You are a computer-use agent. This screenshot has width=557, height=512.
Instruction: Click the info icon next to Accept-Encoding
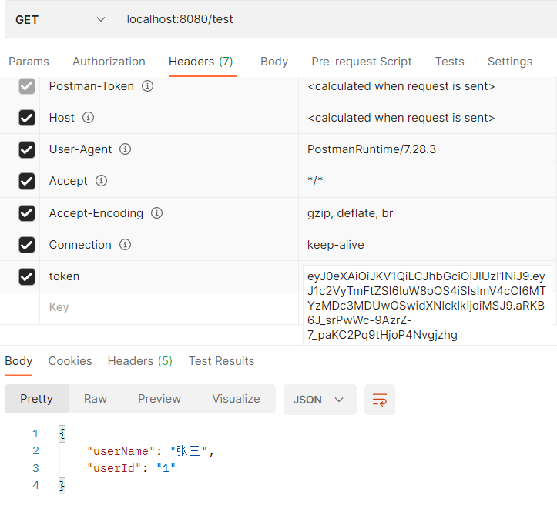(x=156, y=213)
